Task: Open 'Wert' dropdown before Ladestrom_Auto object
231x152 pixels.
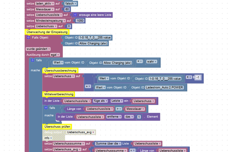Action: tap(101, 88)
